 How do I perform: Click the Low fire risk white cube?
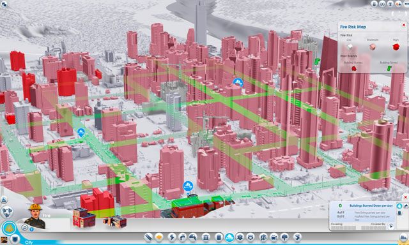[350, 47]
